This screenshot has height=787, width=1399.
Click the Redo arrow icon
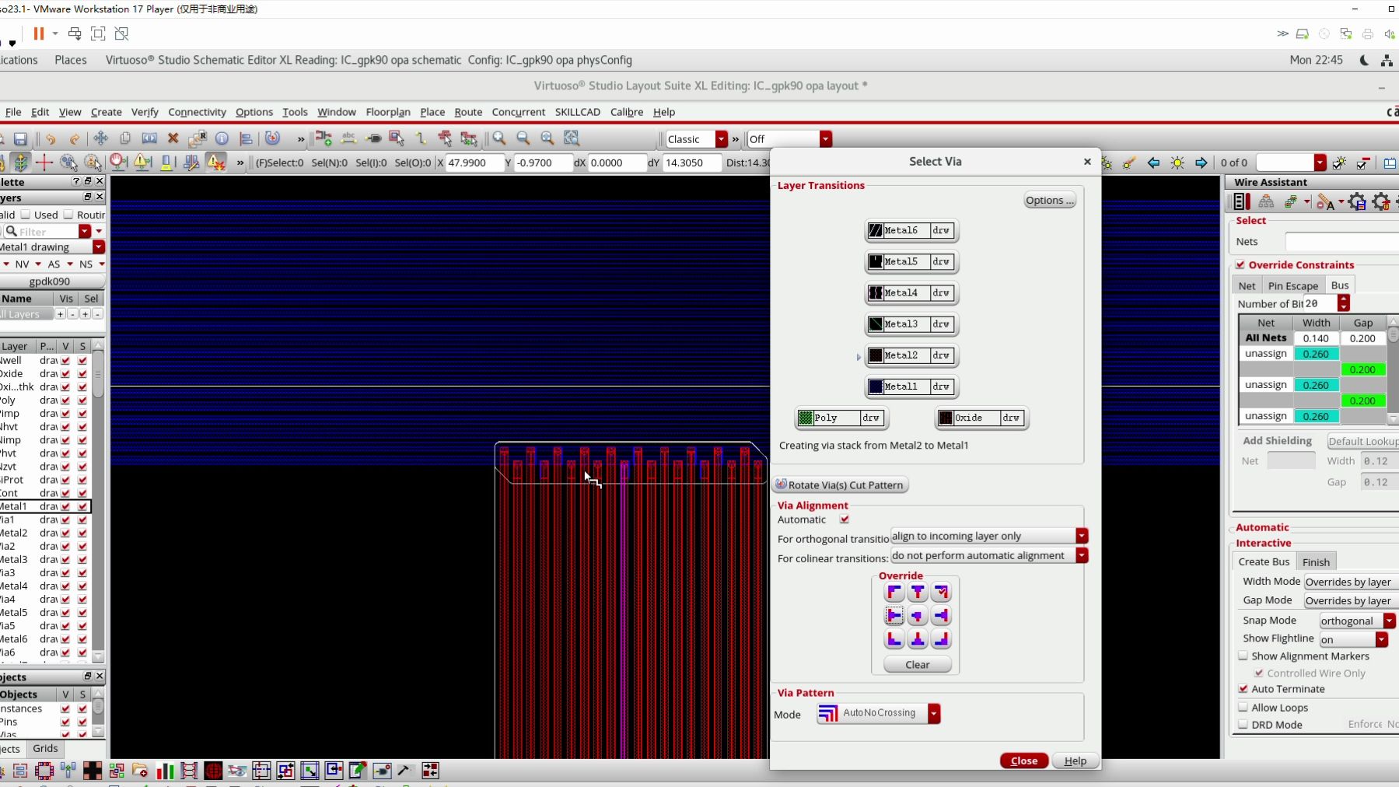coord(75,138)
